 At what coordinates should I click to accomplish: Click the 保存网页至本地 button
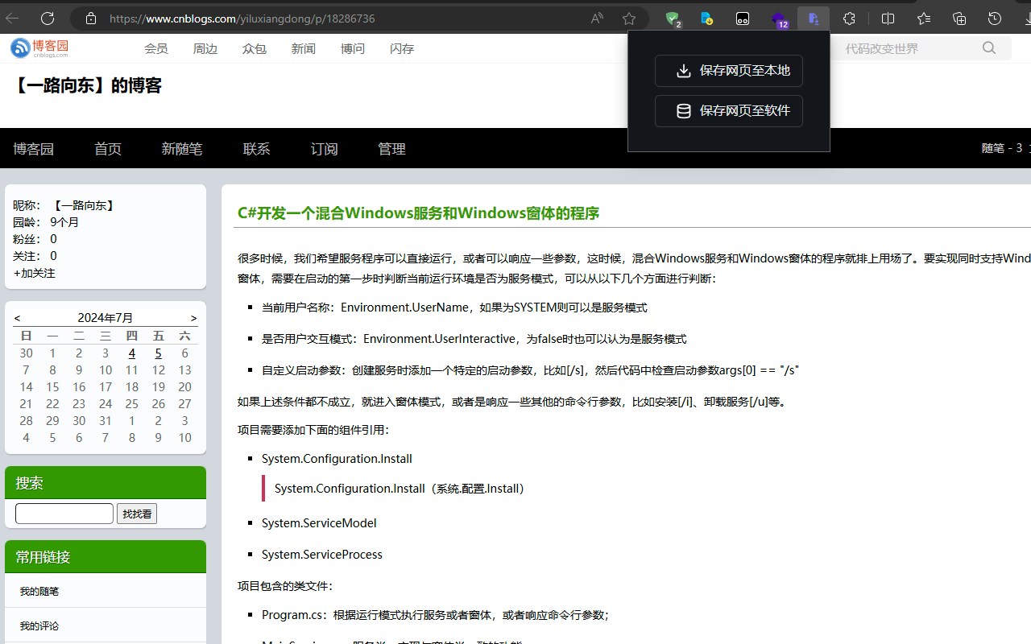coord(728,71)
